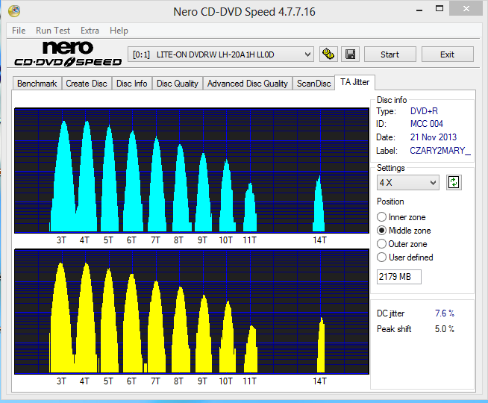This screenshot has height=403, width=488.
Task: Click the yellow 11T peak in bottom graph
Action: click(x=251, y=349)
